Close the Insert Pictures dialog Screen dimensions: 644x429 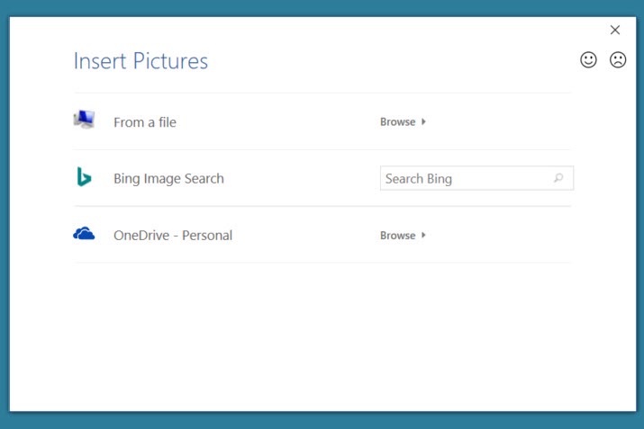coord(615,30)
